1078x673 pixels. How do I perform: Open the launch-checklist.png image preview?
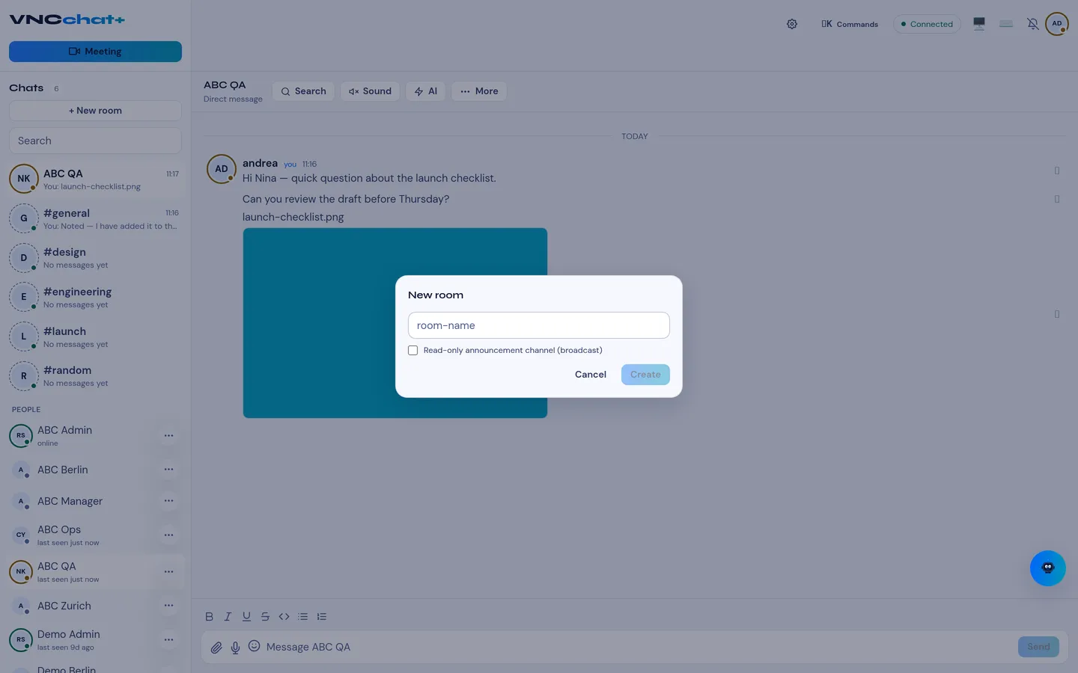pyautogui.click(x=395, y=323)
